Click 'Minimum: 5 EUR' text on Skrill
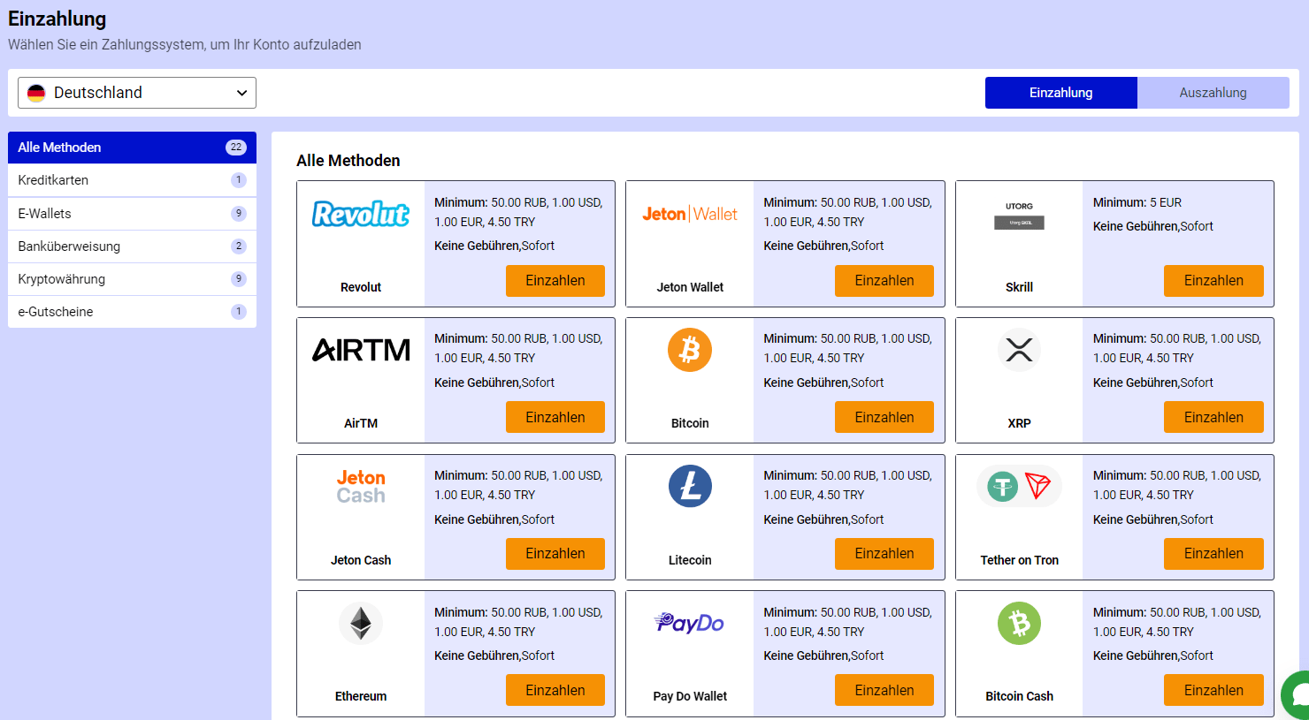The height and width of the screenshot is (720, 1309). [1137, 202]
